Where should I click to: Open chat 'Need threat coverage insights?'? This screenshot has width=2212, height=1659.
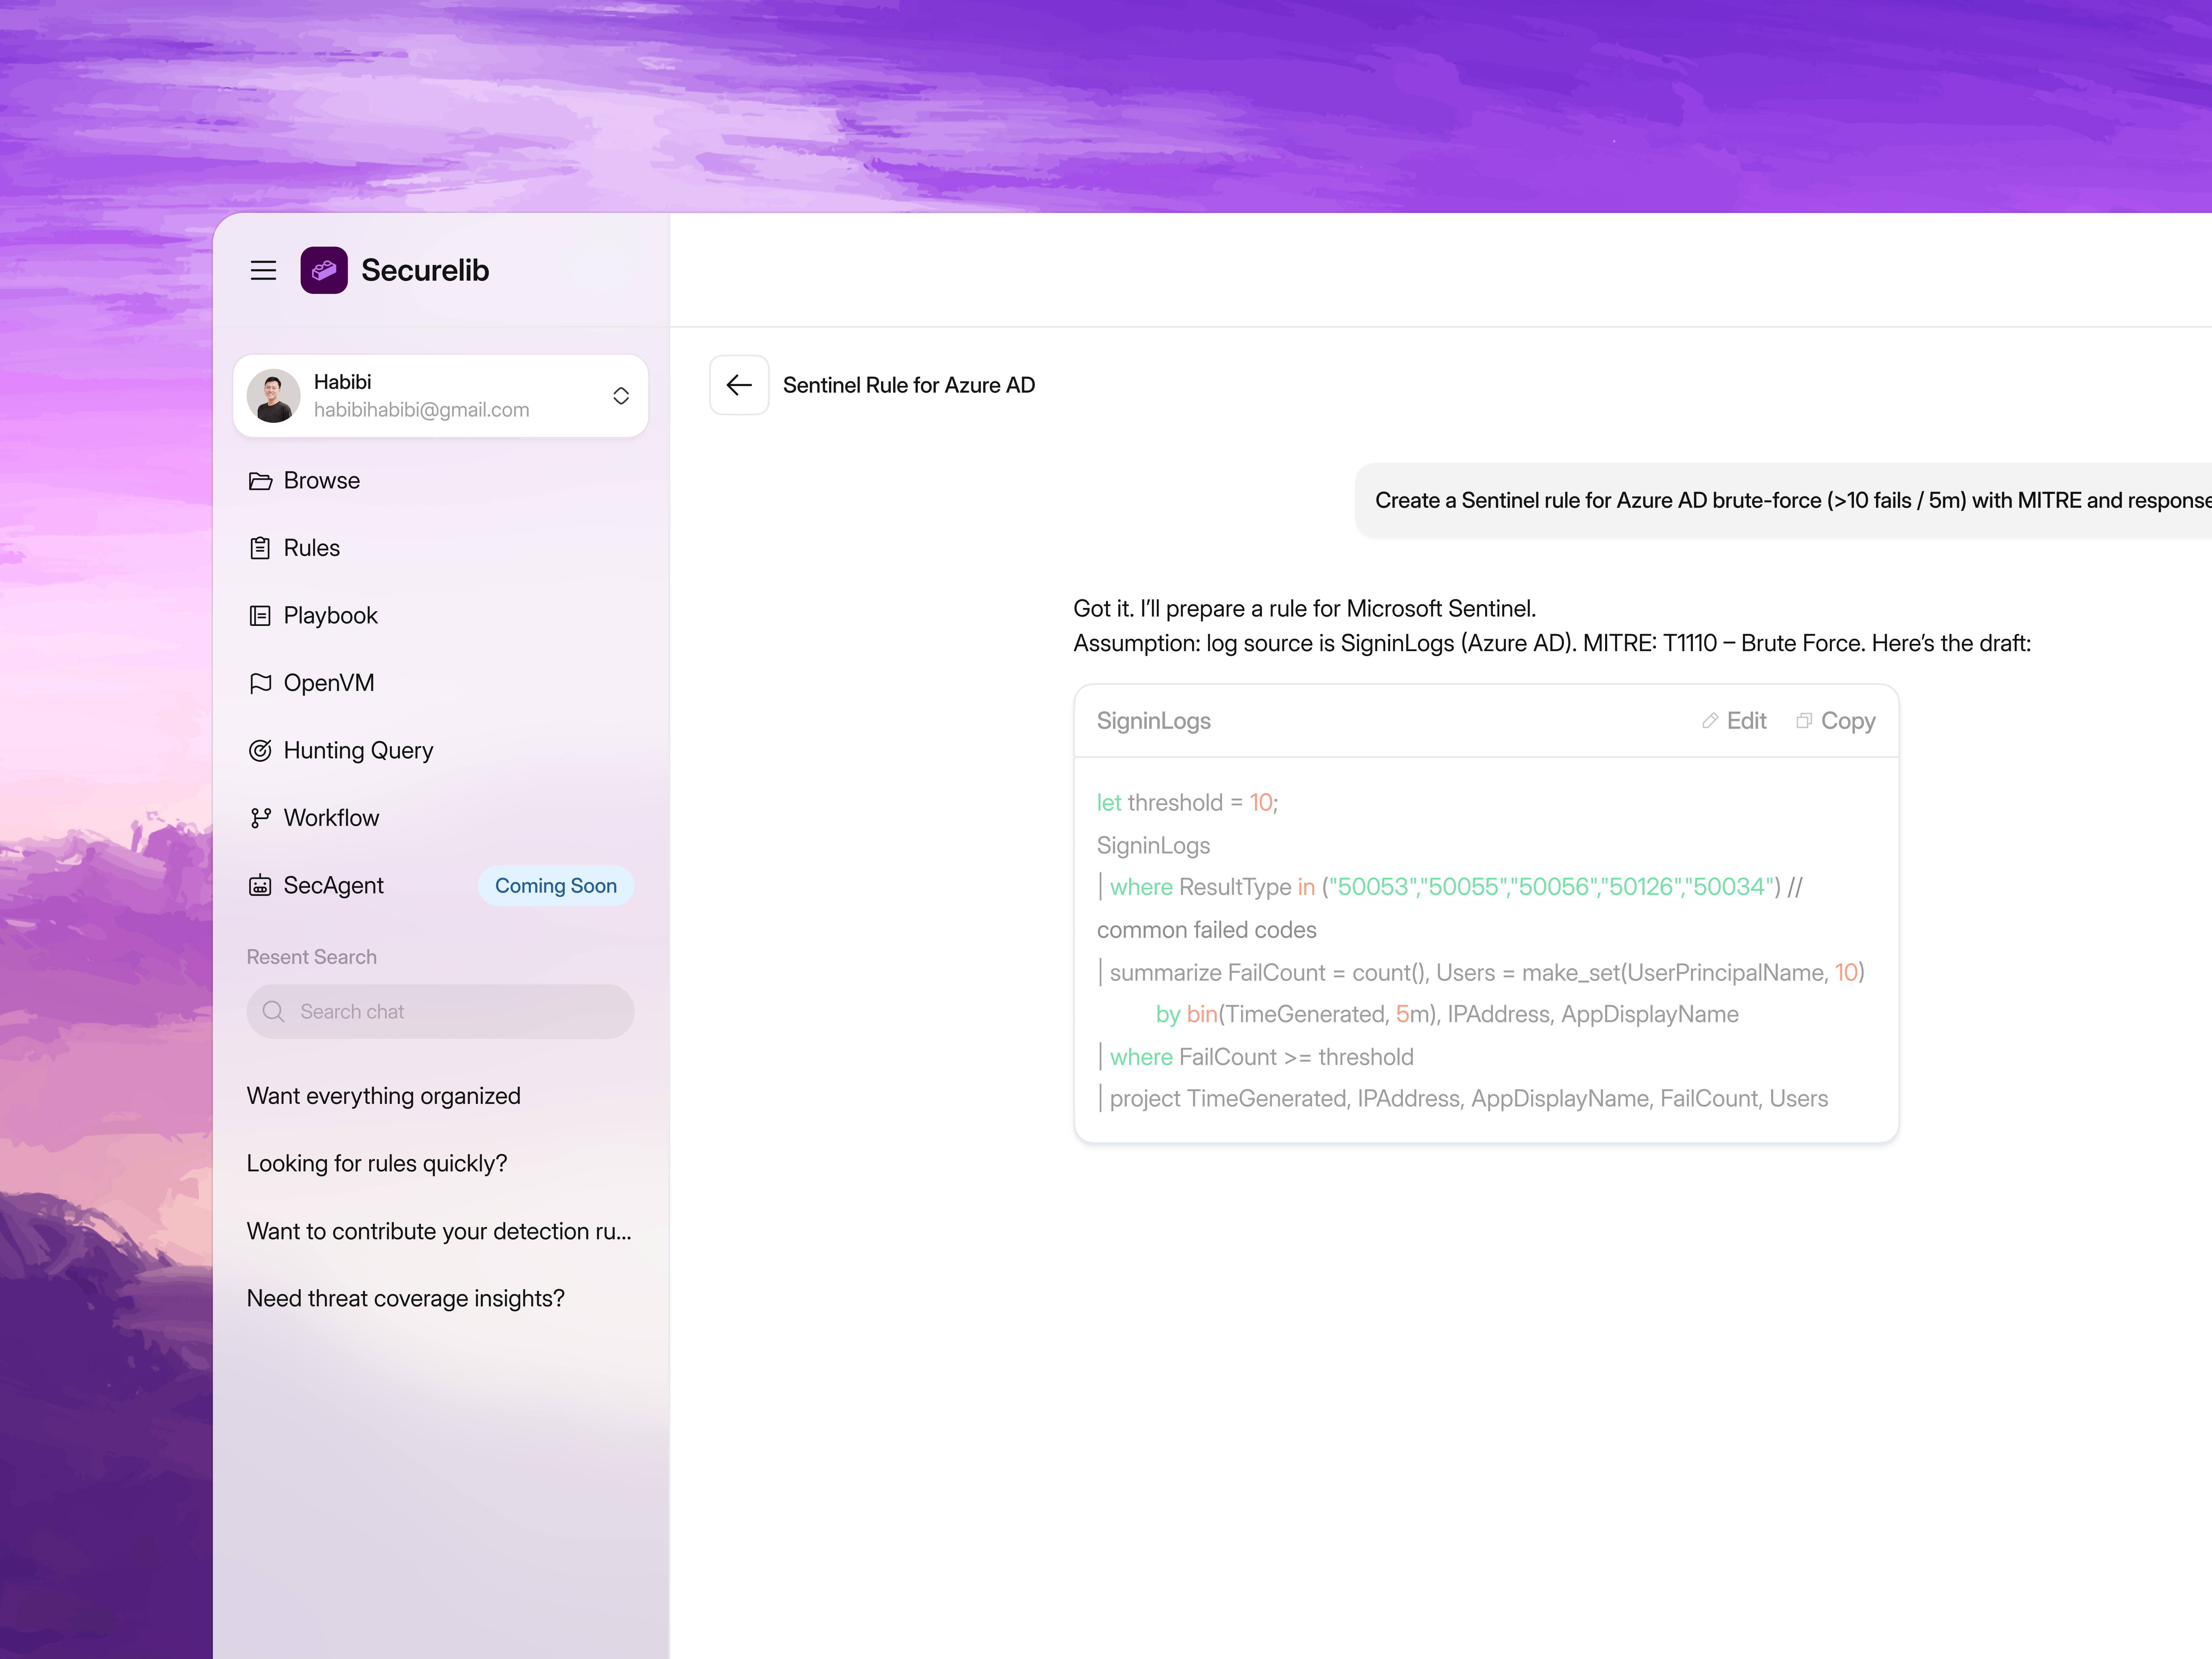[x=406, y=1299]
